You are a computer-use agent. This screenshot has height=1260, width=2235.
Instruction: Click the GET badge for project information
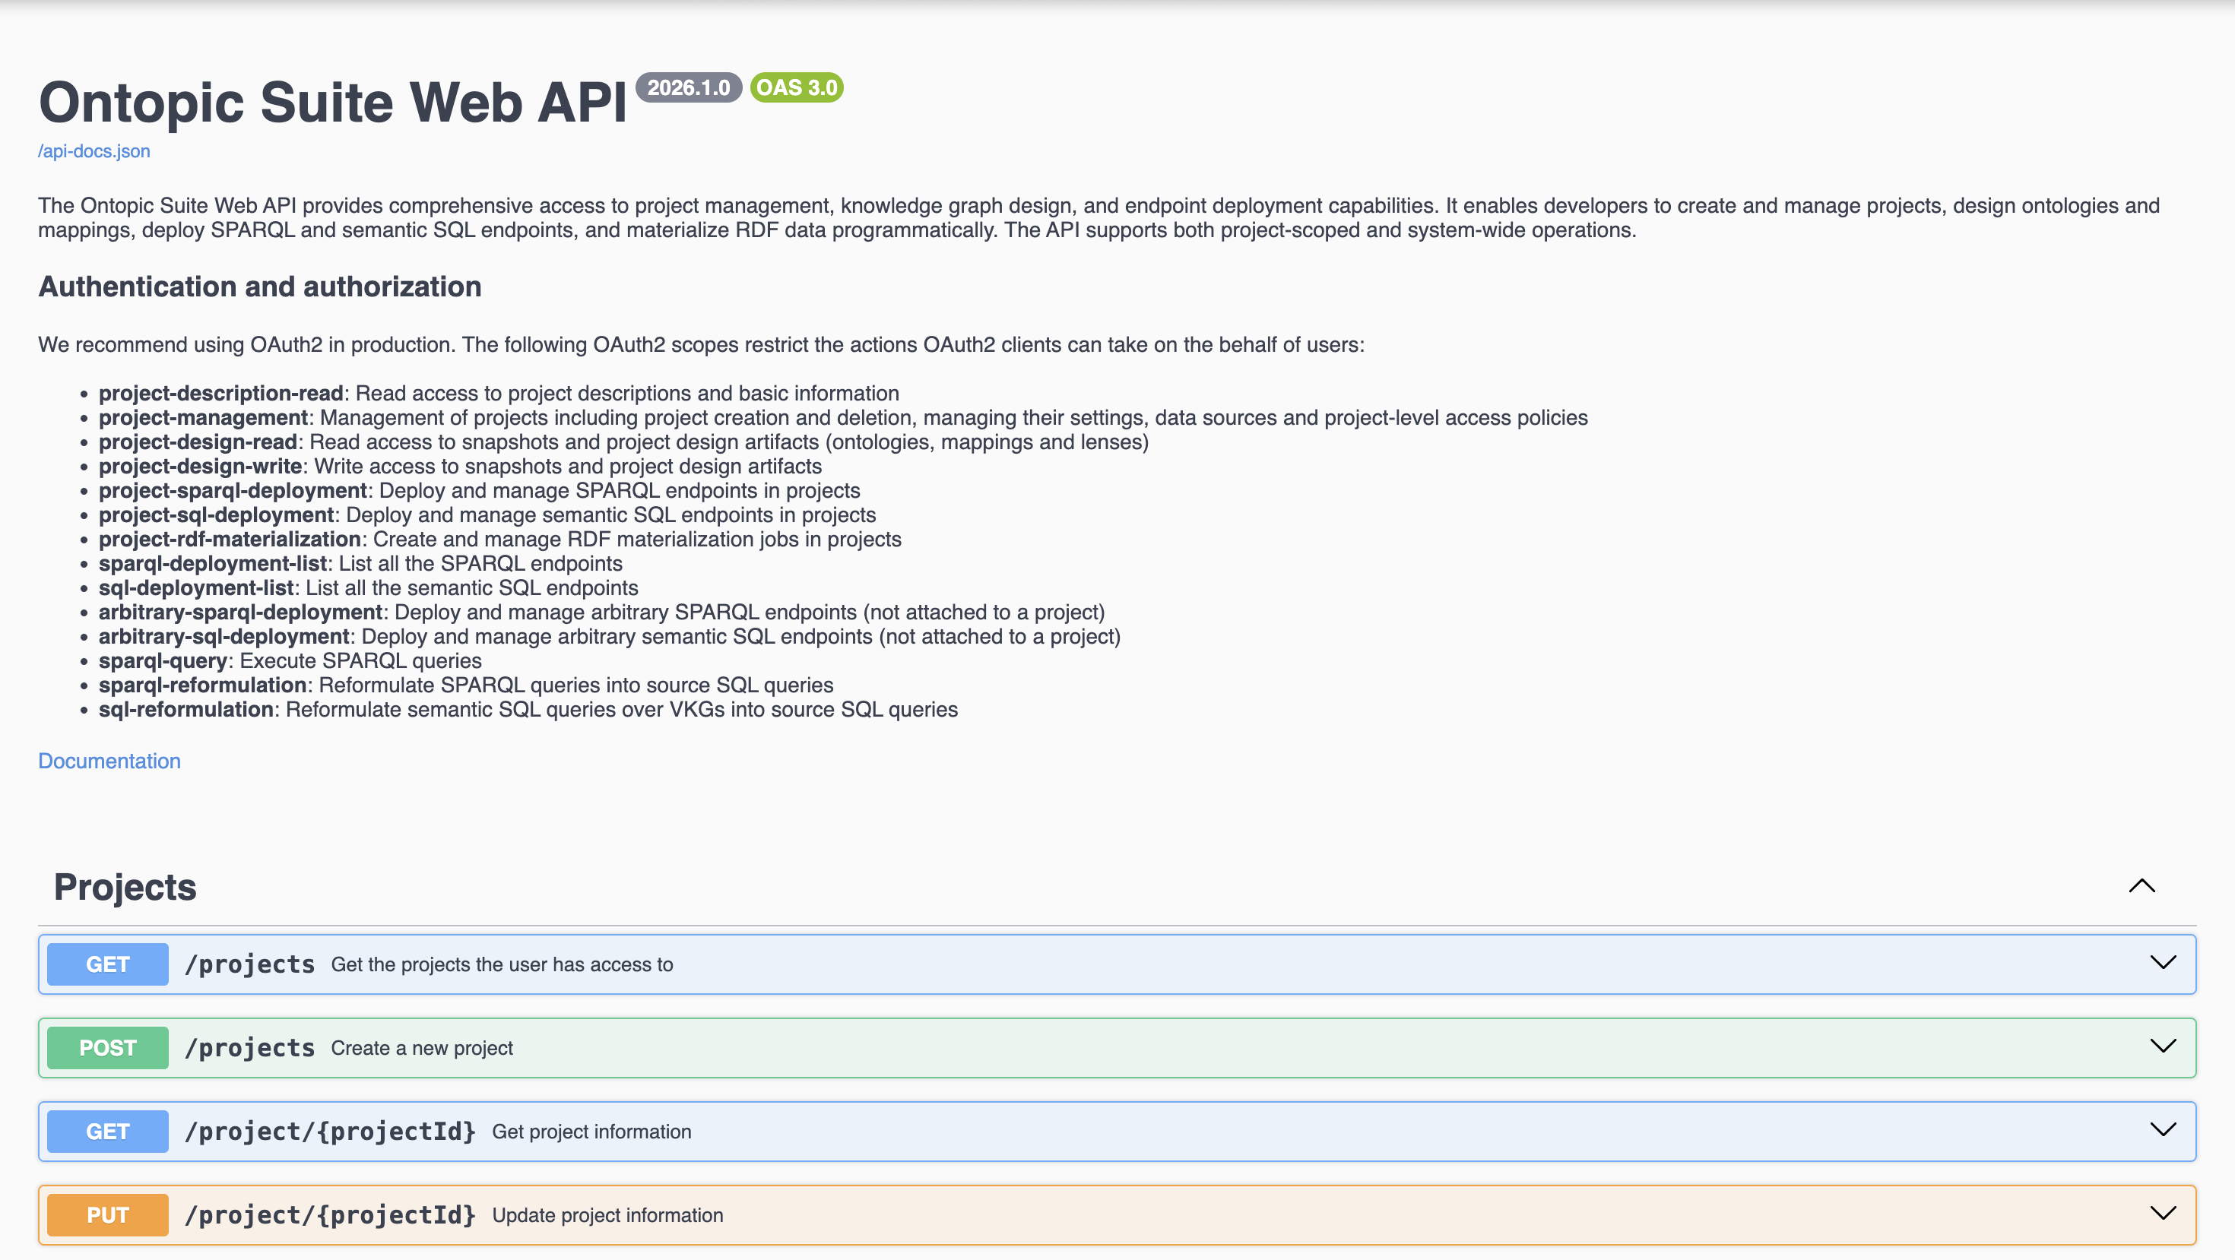(108, 1132)
